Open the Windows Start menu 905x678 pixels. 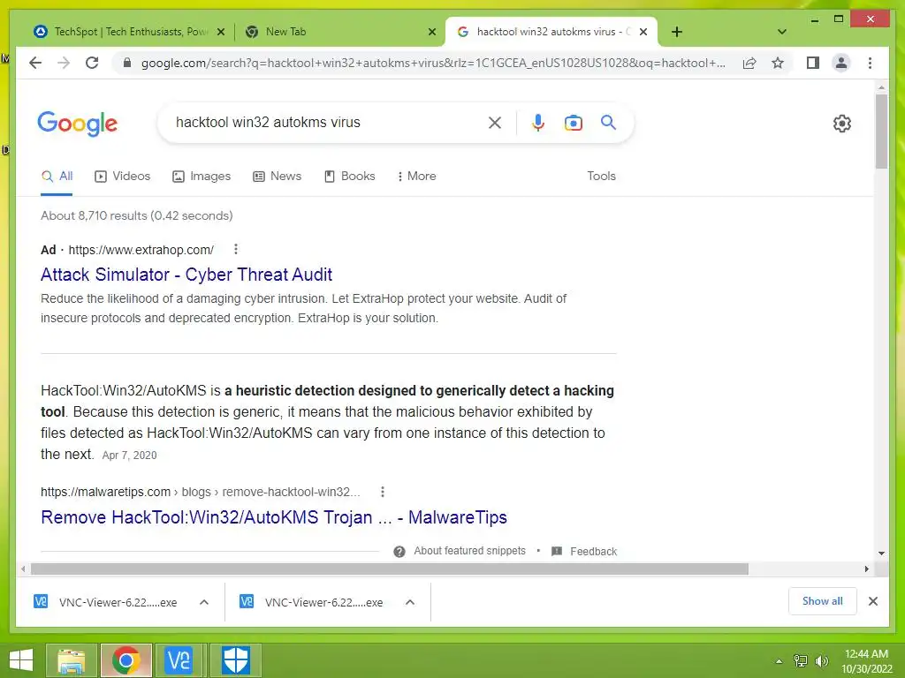tap(21, 660)
